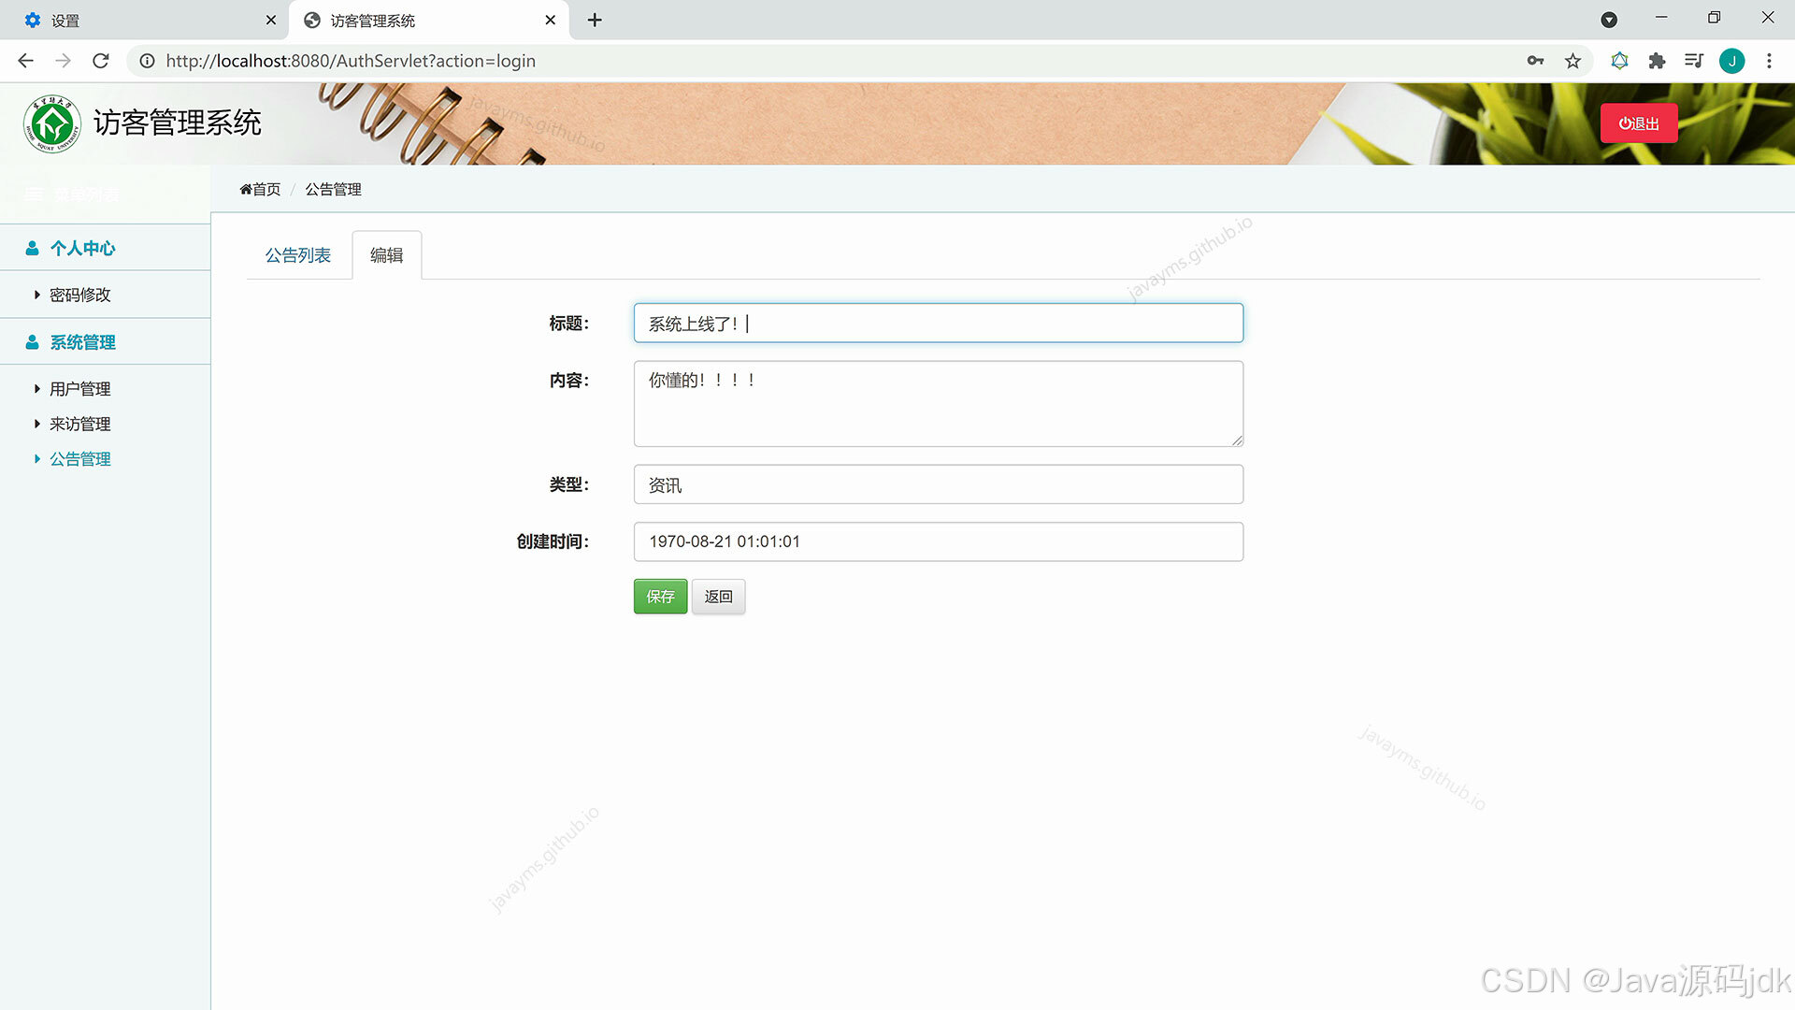Click the green 保存 button
Viewport: 1795px width, 1010px height.
click(660, 597)
